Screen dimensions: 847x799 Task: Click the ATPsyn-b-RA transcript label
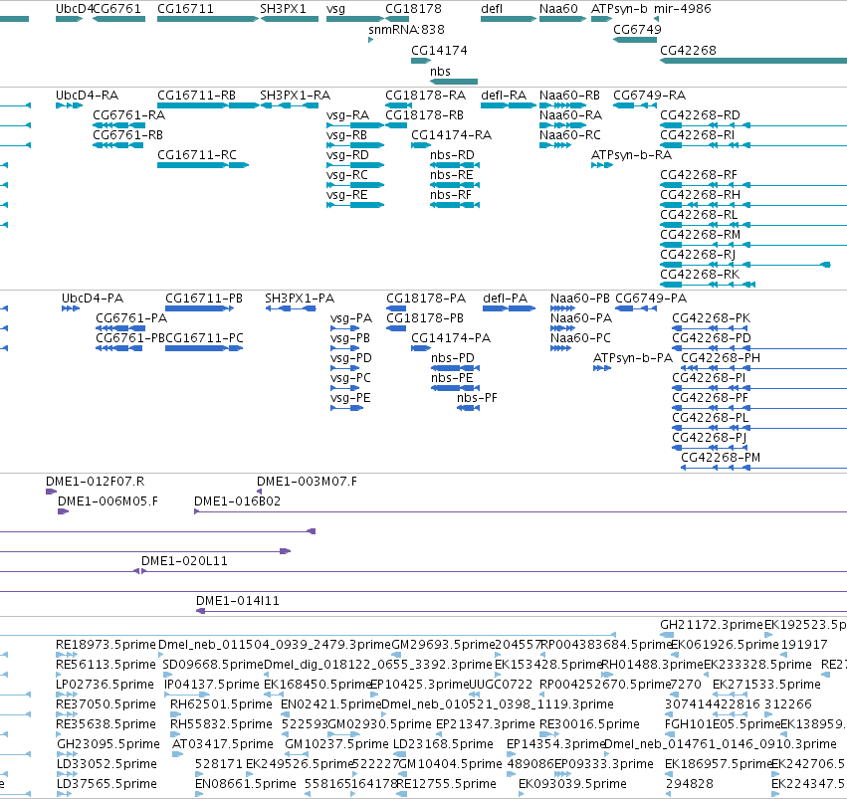(x=631, y=155)
